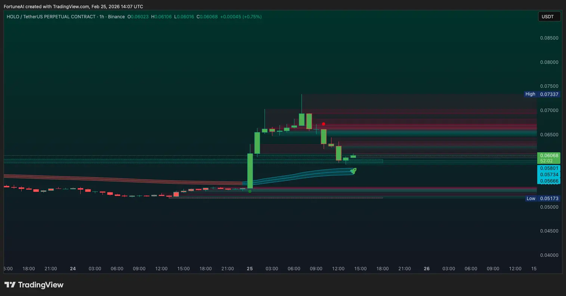
Task: Click the FortuneAI created with TradingView.com caption
Action: 74,7
